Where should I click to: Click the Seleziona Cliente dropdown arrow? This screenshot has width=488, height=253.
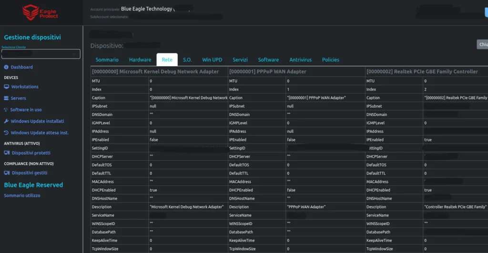(x=74, y=54)
